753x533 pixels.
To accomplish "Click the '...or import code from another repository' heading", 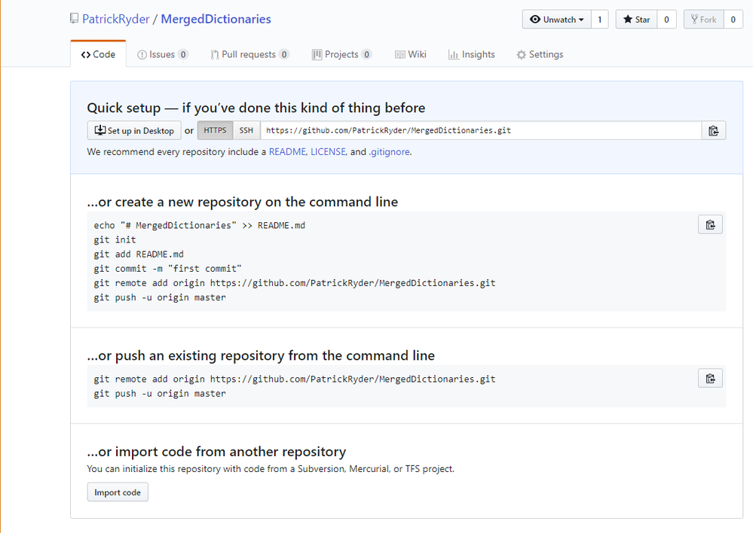I will click(216, 452).
